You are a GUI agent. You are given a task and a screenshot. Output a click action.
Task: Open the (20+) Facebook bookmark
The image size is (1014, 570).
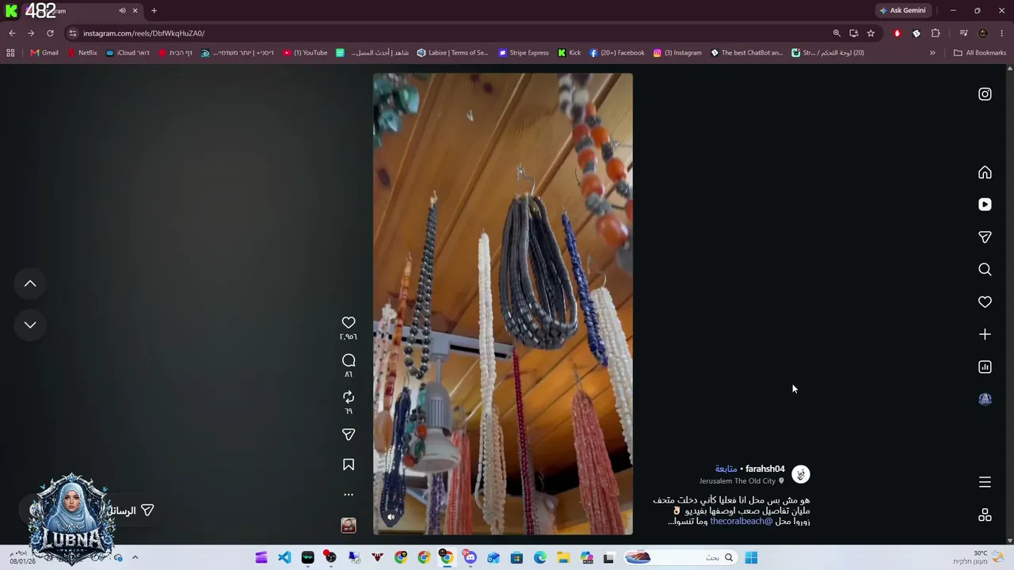click(617, 53)
